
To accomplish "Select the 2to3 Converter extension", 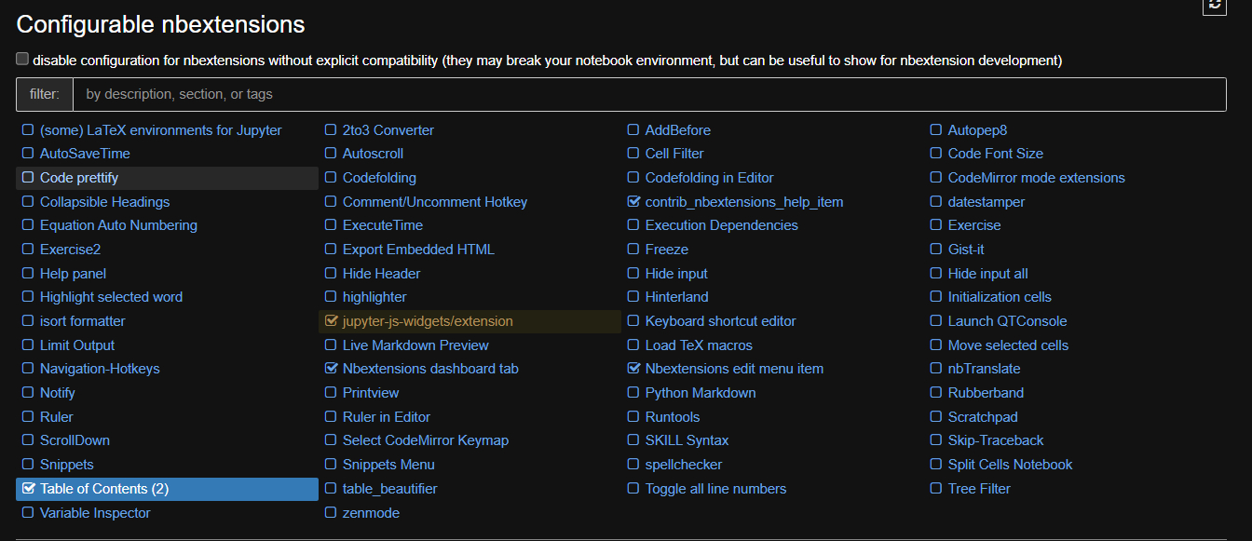I will pos(388,130).
